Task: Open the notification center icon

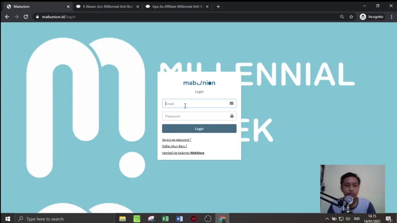Action: [x=389, y=219]
